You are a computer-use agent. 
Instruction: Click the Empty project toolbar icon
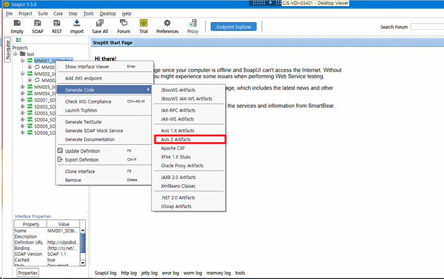17,23
